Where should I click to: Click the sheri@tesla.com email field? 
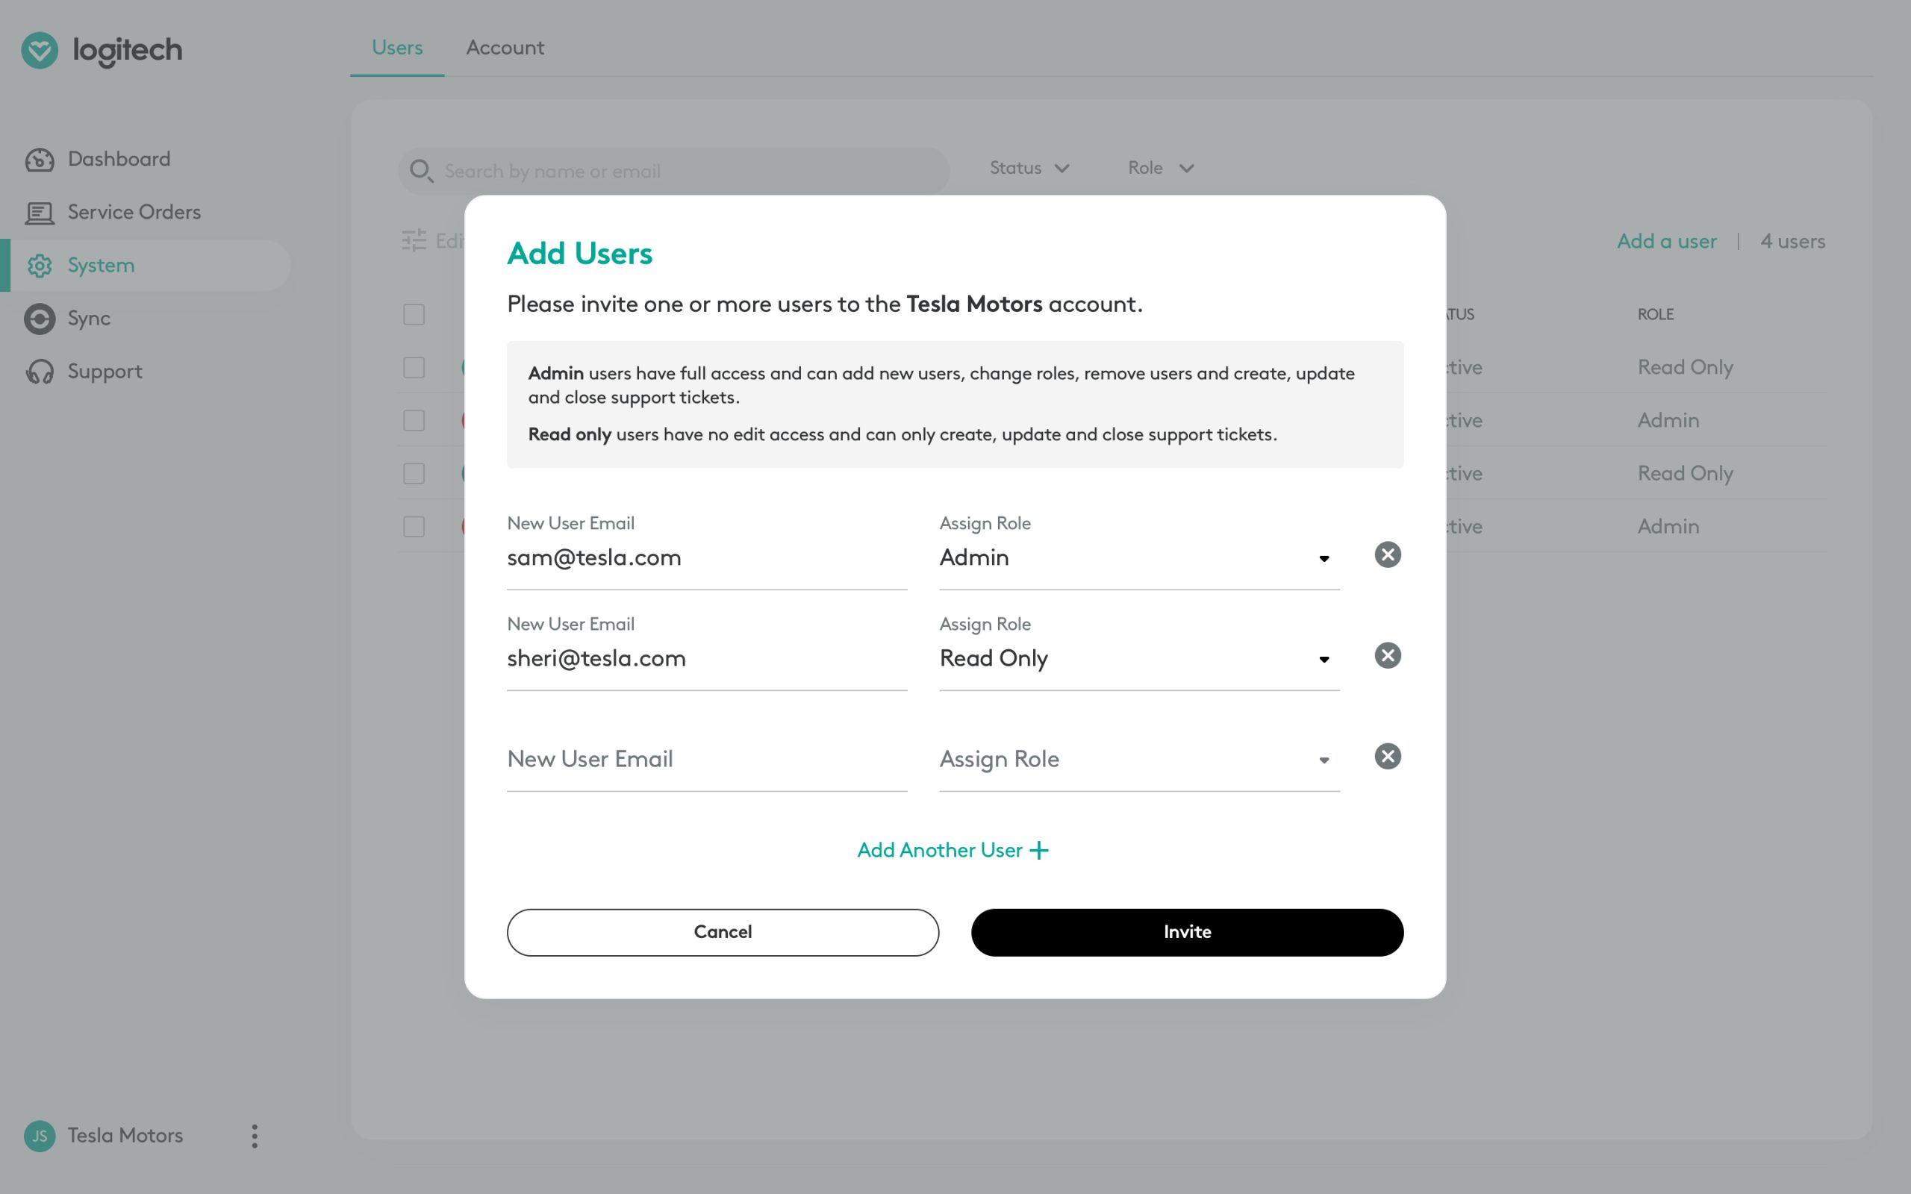707,659
